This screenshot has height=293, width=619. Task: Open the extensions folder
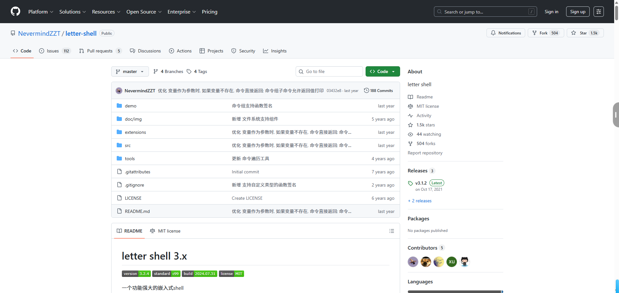(135, 132)
